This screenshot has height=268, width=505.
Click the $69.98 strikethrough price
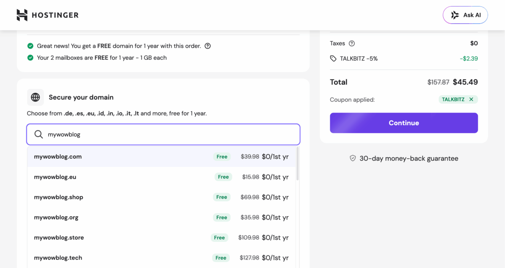point(250,197)
